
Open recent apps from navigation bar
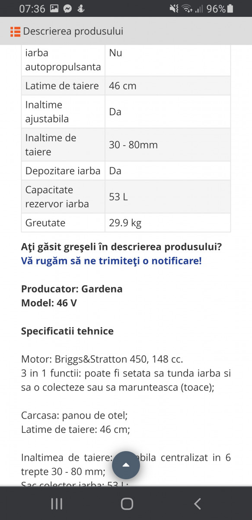pos(57,504)
